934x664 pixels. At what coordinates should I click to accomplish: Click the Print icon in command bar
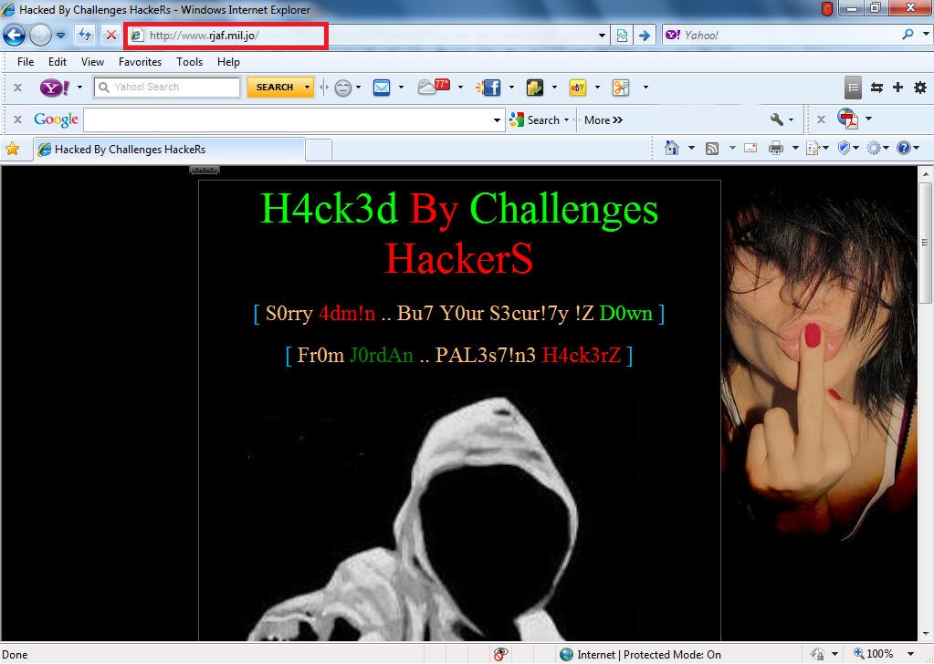tap(775, 148)
